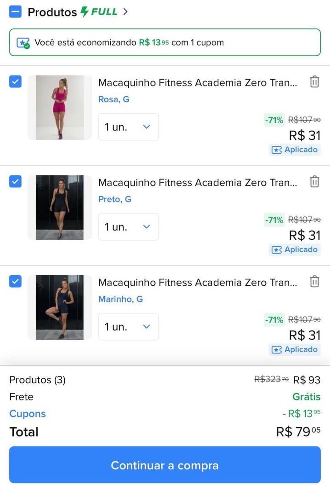Delete the Rosa macaquinho using its trash icon

[314, 81]
